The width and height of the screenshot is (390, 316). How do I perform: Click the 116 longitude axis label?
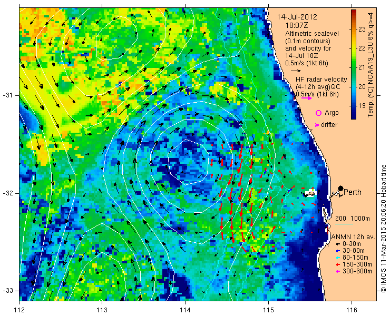tap(352, 310)
